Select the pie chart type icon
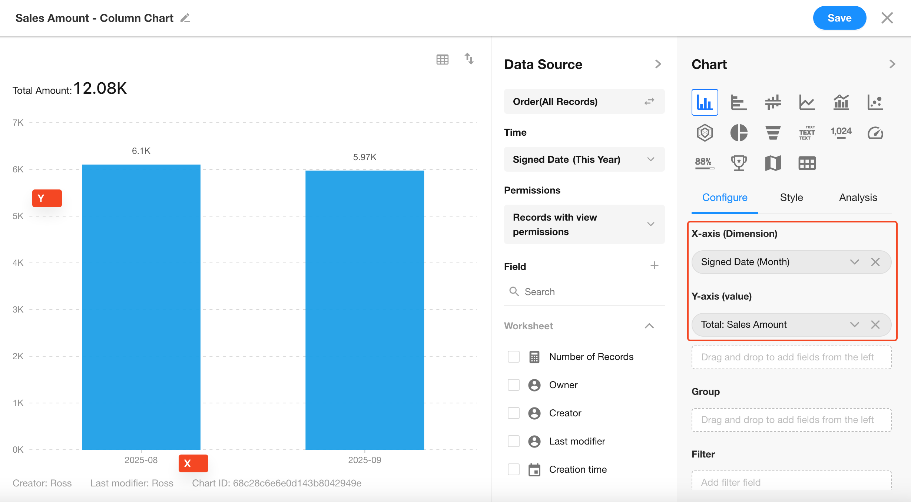 point(739,133)
